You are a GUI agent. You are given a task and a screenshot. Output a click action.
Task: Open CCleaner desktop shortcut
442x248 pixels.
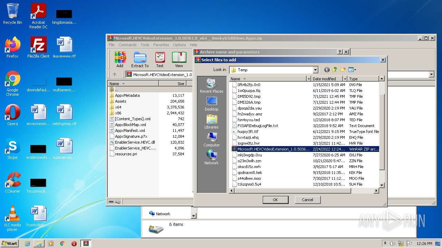click(x=12, y=183)
